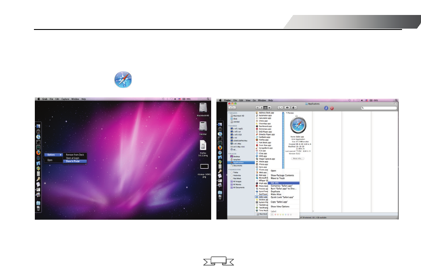The width and height of the screenshot is (421, 280).
Task: Click the Spotlight magnifier in the Finder menu bar
Action: pyautogui.click(x=396, y=100)
